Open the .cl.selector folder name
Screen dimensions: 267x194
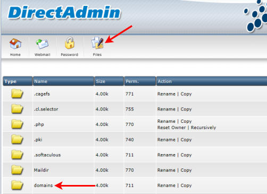click(x=46, y=109)
